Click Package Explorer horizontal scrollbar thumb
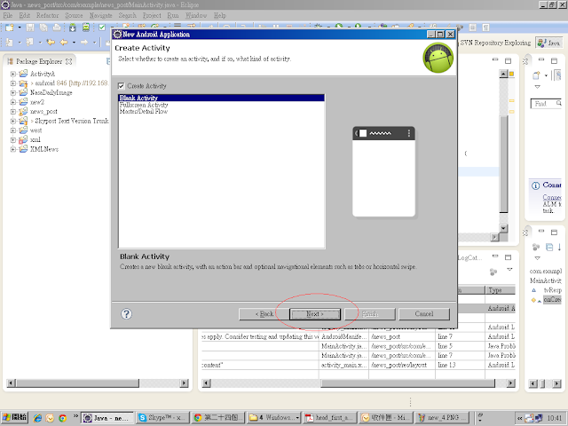Viewport: 568px width, 426px height. coord(77,383)
